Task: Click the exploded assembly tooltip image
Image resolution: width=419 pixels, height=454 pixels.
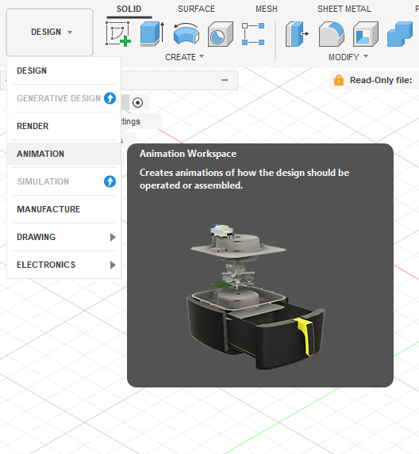Action: pyautogui.click(x=256, y=297)
